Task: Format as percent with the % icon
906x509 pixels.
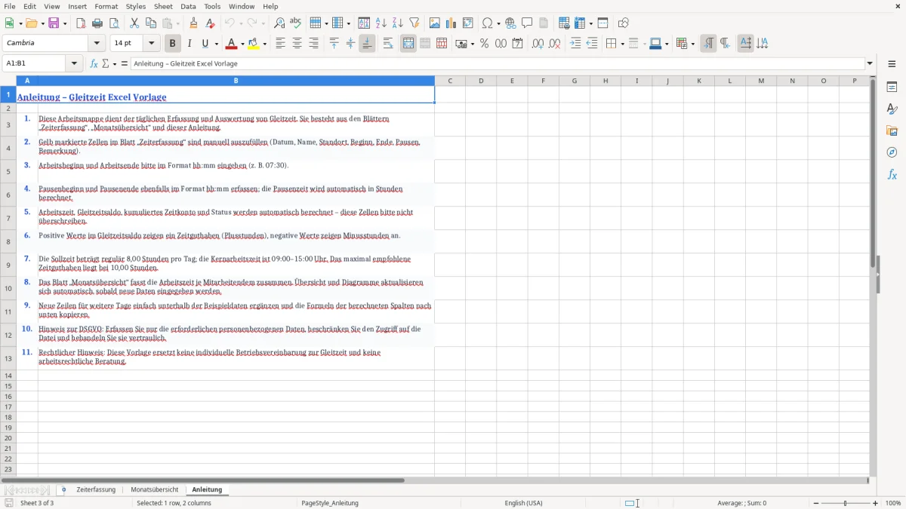Action: click(484, 44)
